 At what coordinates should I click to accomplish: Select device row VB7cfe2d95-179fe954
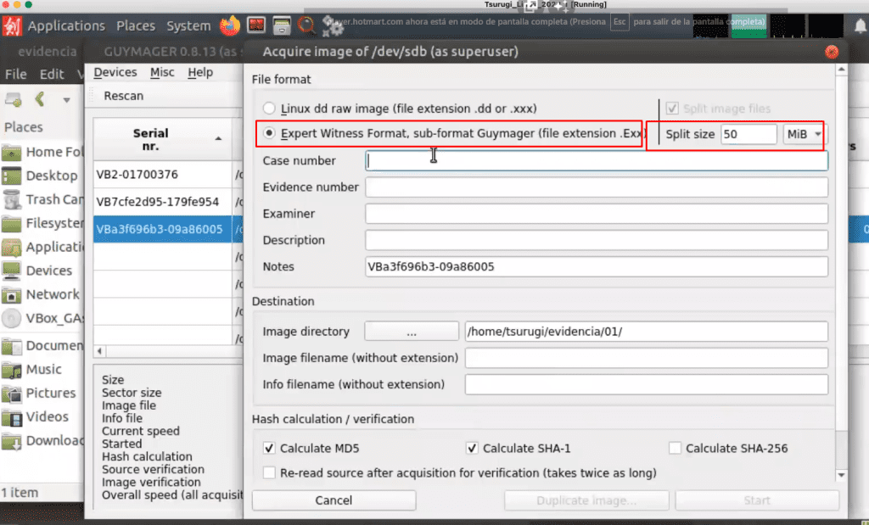point(162,202)
